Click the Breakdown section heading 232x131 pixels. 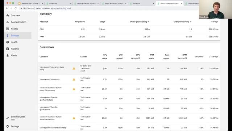tap(47, 47)
